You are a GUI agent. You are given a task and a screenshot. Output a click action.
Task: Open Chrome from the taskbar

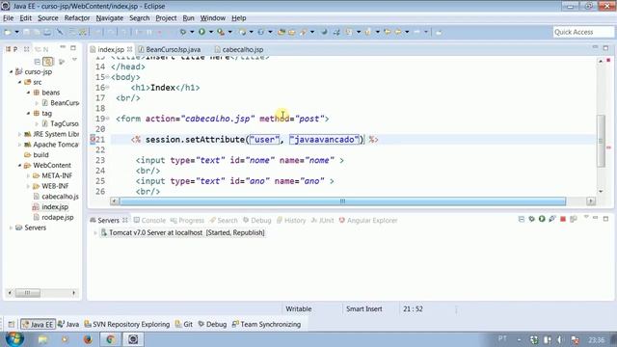pos(110,339)
